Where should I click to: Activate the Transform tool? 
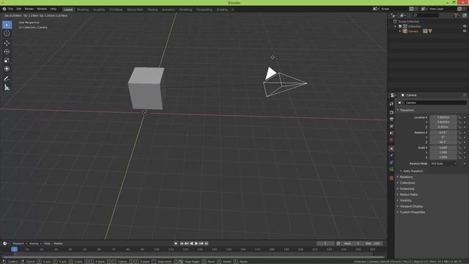click(x=7, y=69)
